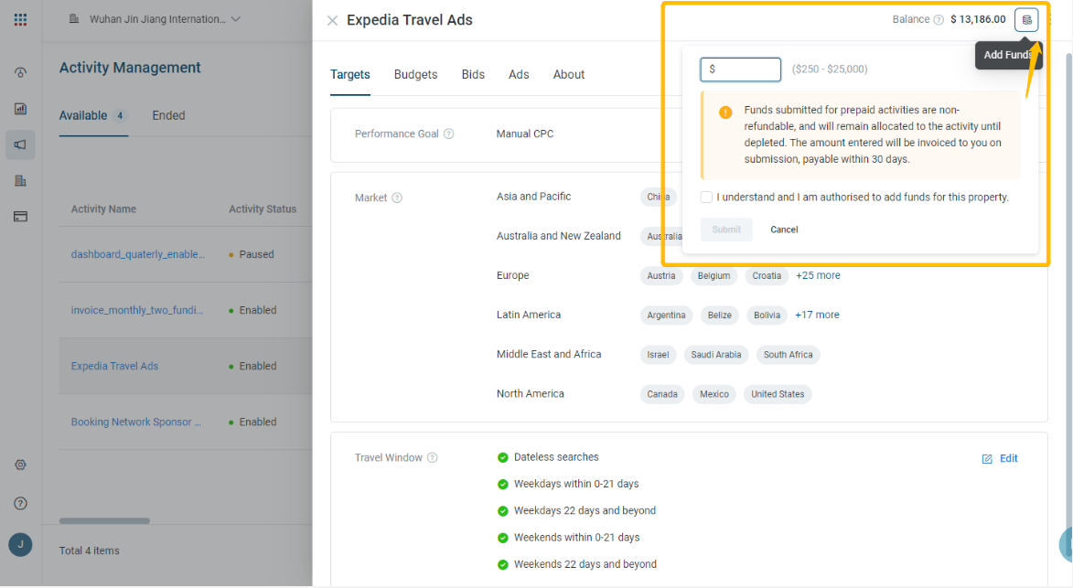Open the apps grid menu icon
Image resolution: width=1073 pixels, height=588 pixels.
(20, 19)
